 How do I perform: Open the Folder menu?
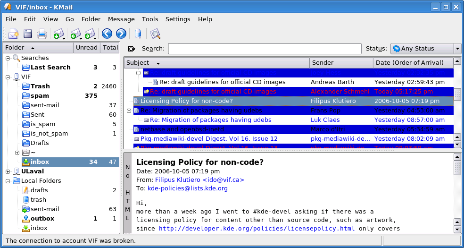[91, 19]
